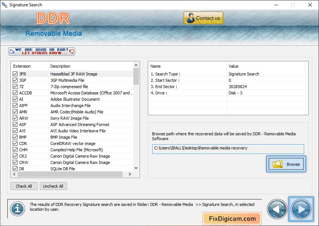Select 'Adobe Illustrator Document' row text
Screen dimensions: 319x226
click(75, 99)
